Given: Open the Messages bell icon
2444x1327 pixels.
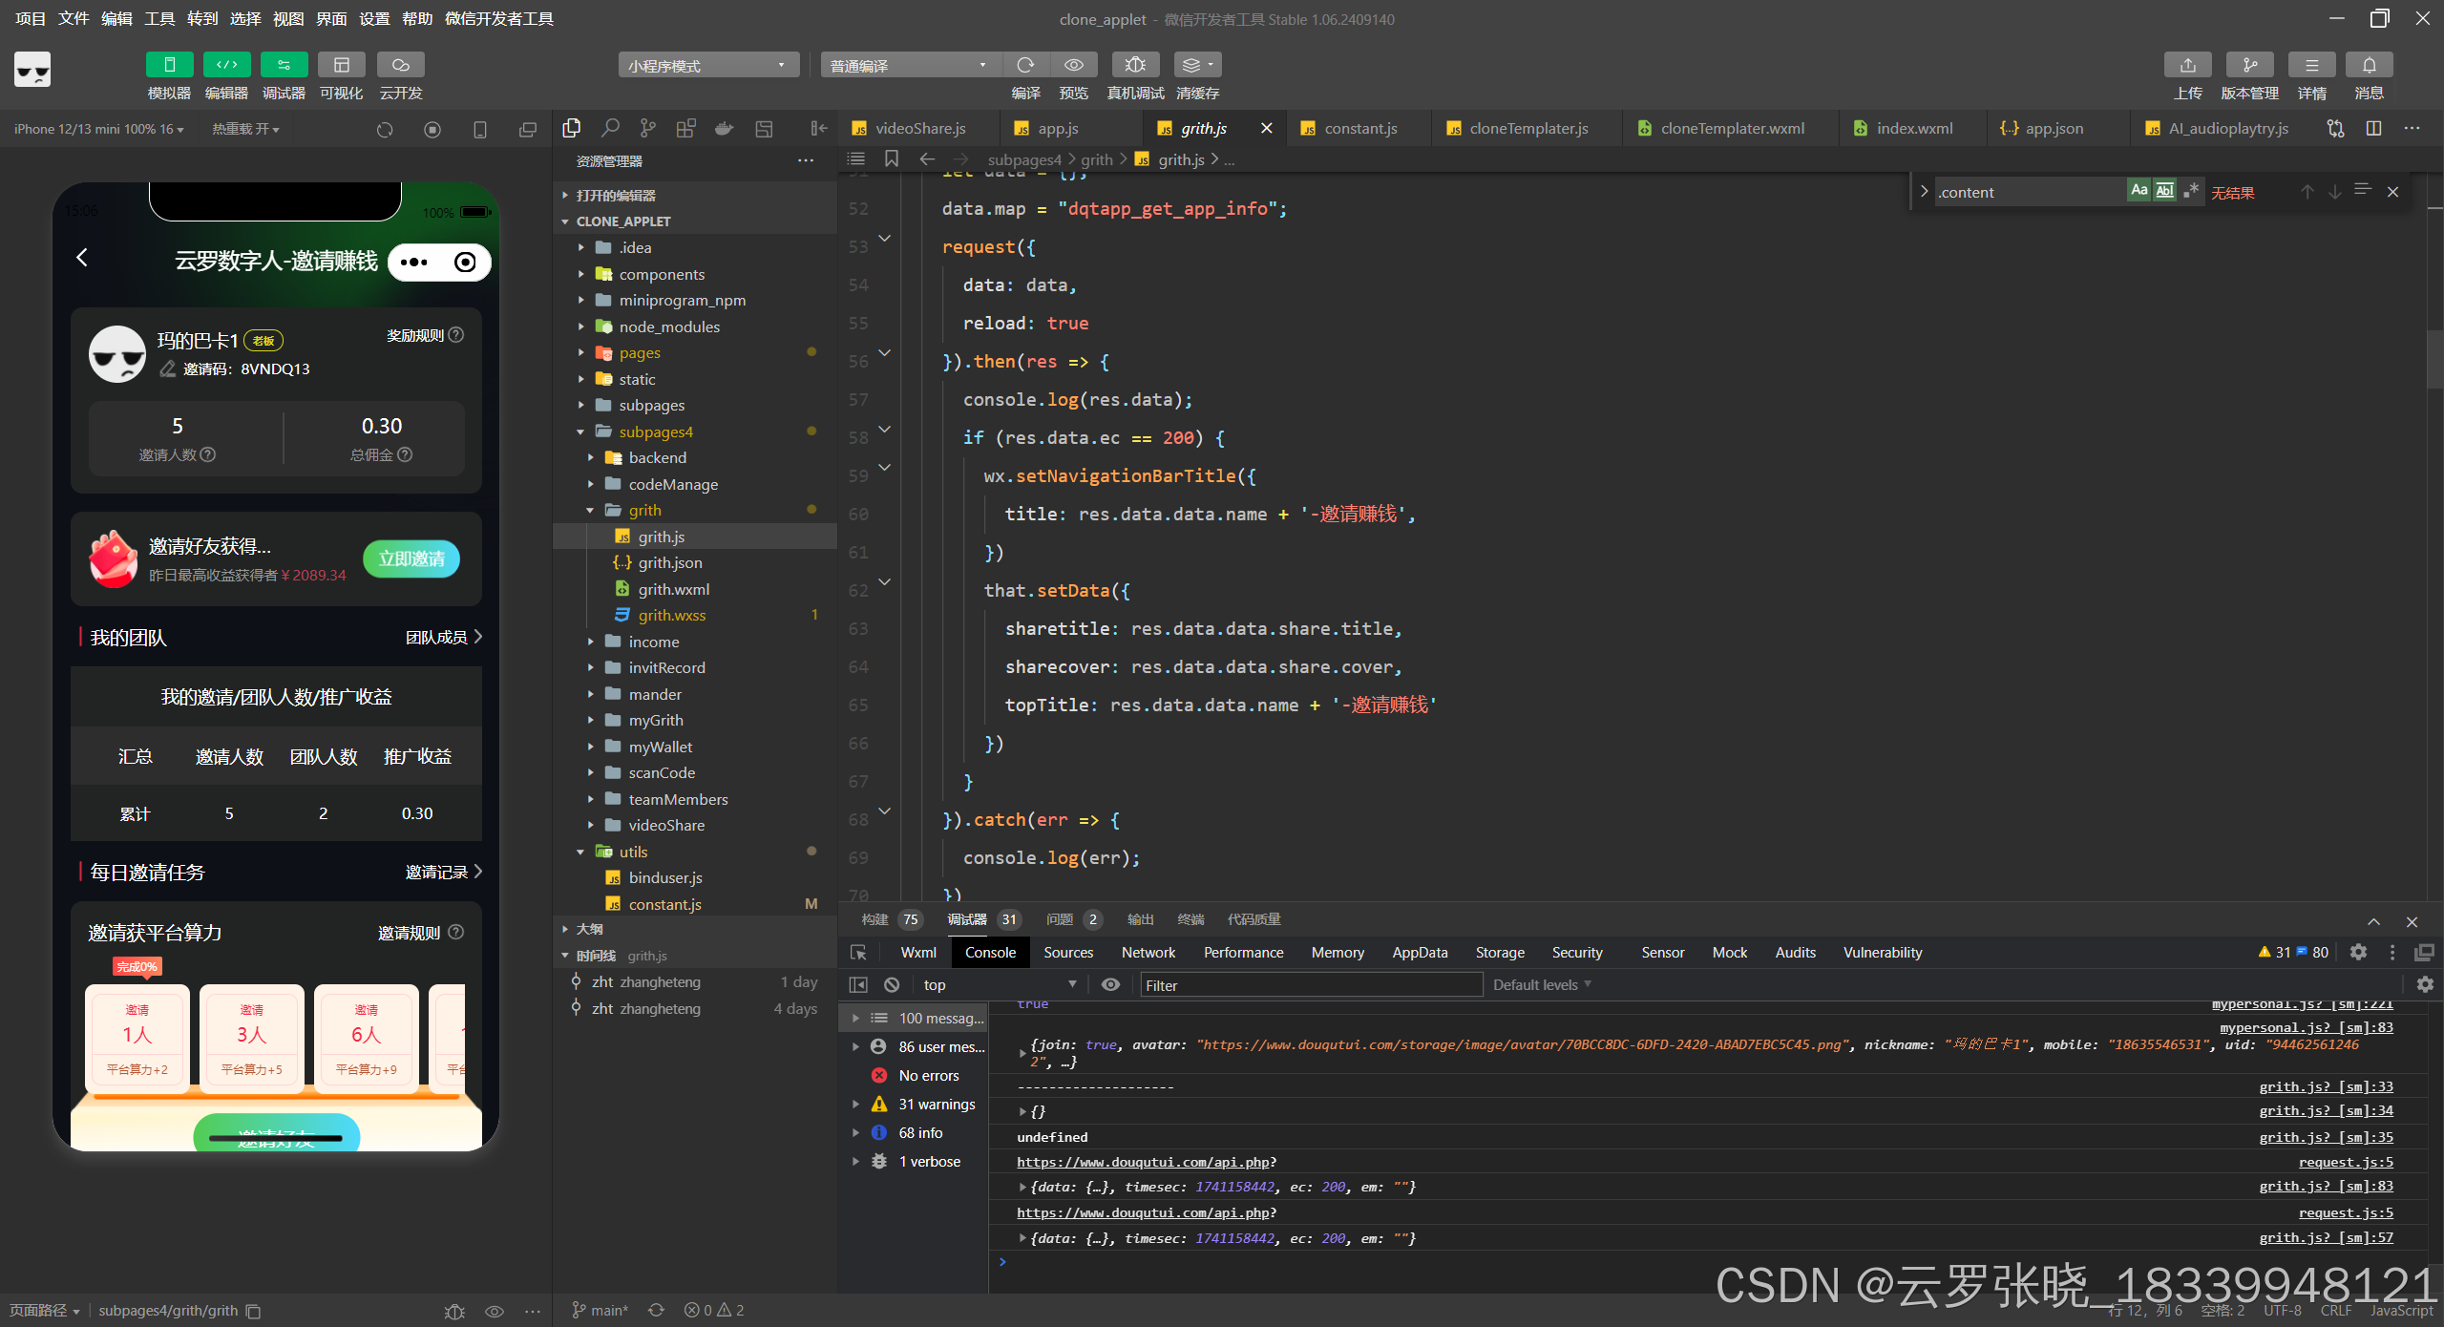Looking at the screenshot, I should 2369,65.
